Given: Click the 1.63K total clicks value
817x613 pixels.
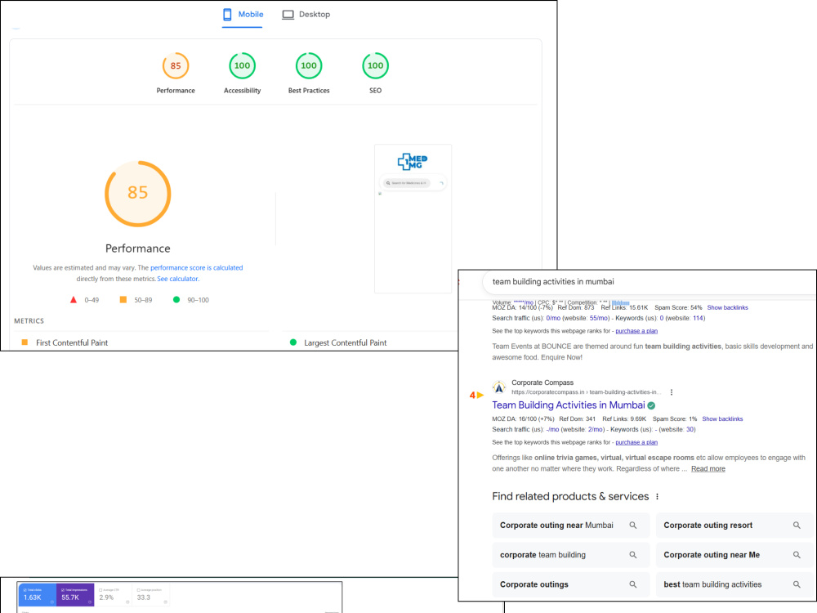Looking at the screenshot, I should click(x=33, y=597).
